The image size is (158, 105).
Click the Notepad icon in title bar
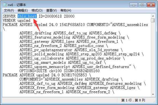click(5, 5)
